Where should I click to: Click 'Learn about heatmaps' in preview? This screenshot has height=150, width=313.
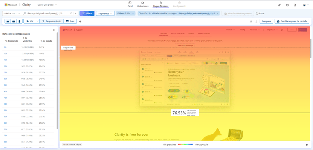[x=185, y=45]
